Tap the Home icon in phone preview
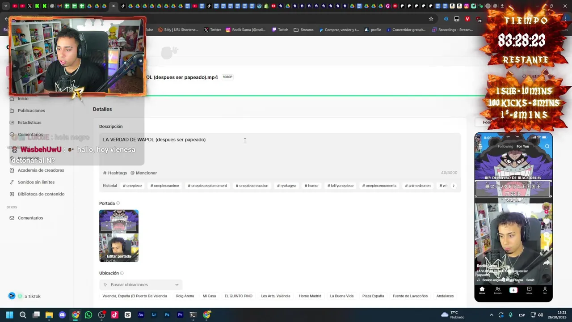The image size is (572, 322). coord(482,290)
